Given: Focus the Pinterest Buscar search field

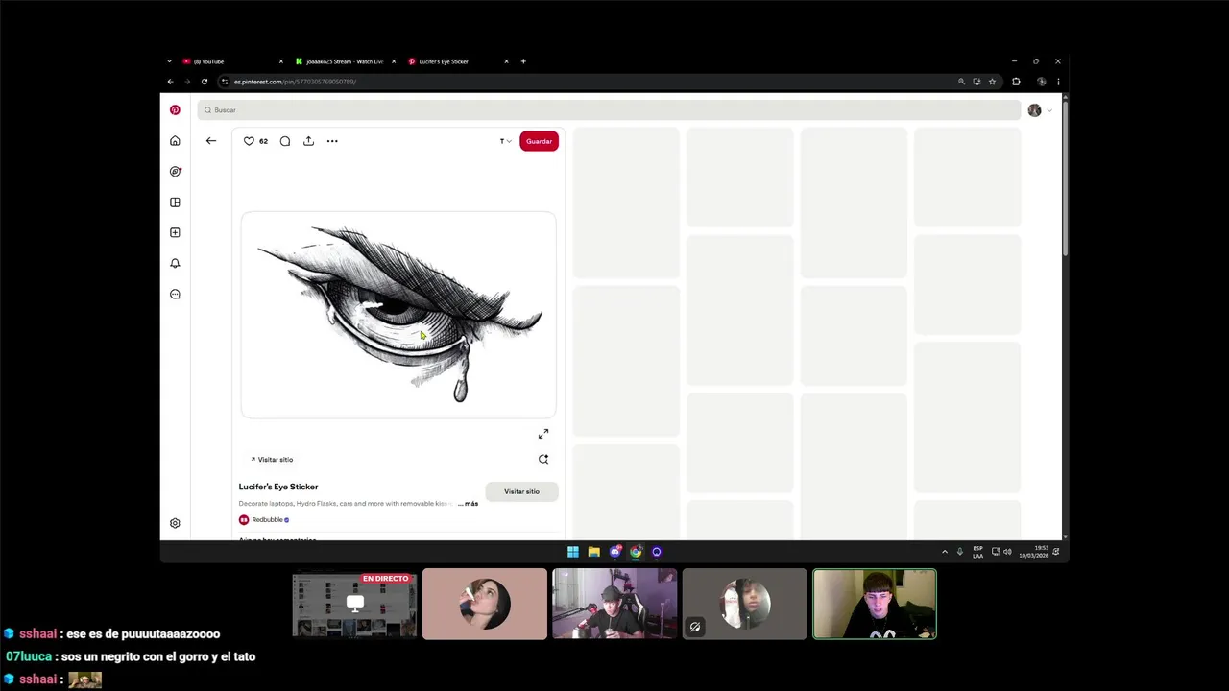Looking at the screenshot, I should click(x=609, y=110).
